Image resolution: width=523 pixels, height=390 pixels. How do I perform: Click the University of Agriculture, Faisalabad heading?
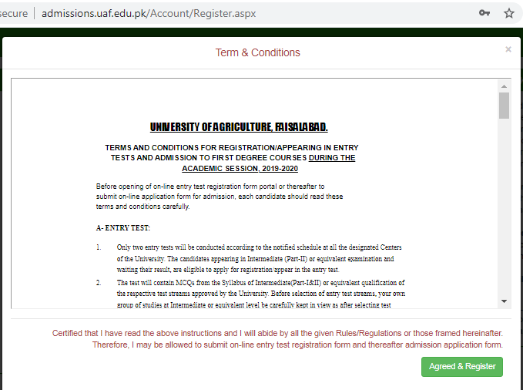239,127
